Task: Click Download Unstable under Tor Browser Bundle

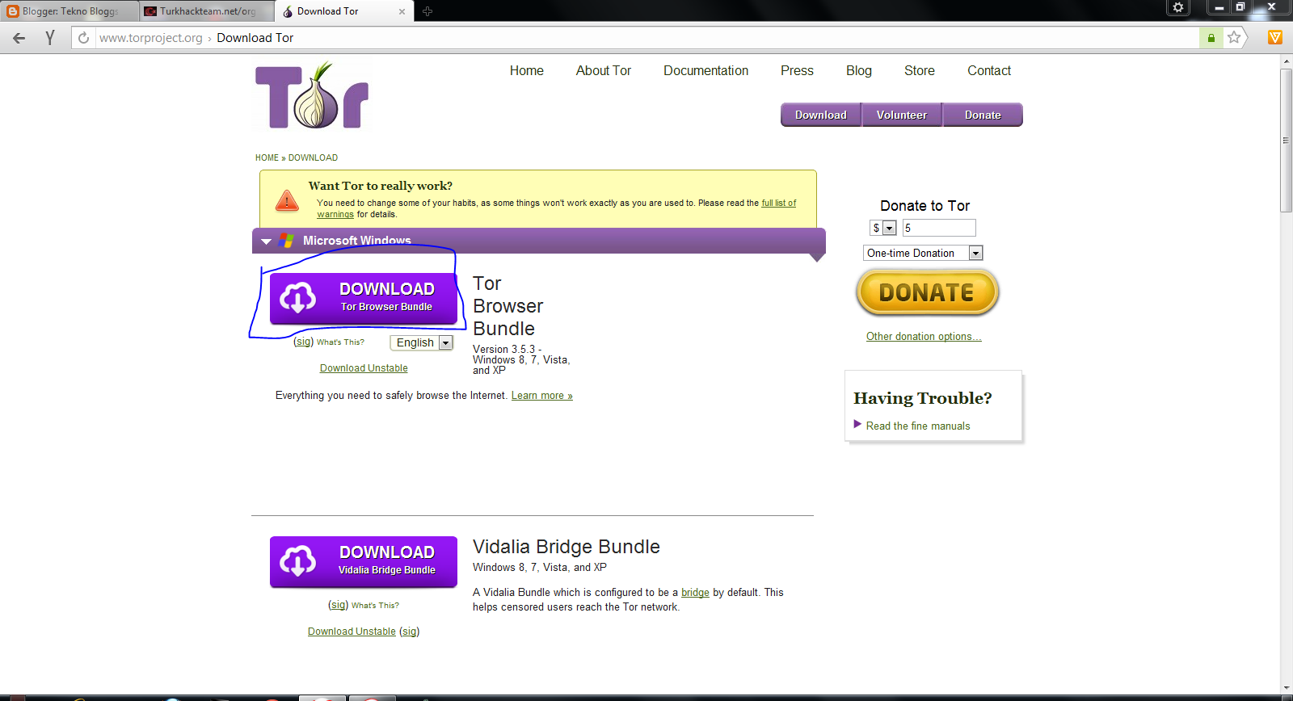Action: pos(364,368)
